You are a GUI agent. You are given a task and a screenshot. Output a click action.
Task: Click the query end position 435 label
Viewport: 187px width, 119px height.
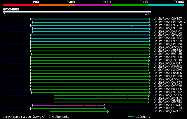pyautogui.click(x=148, y=14)
